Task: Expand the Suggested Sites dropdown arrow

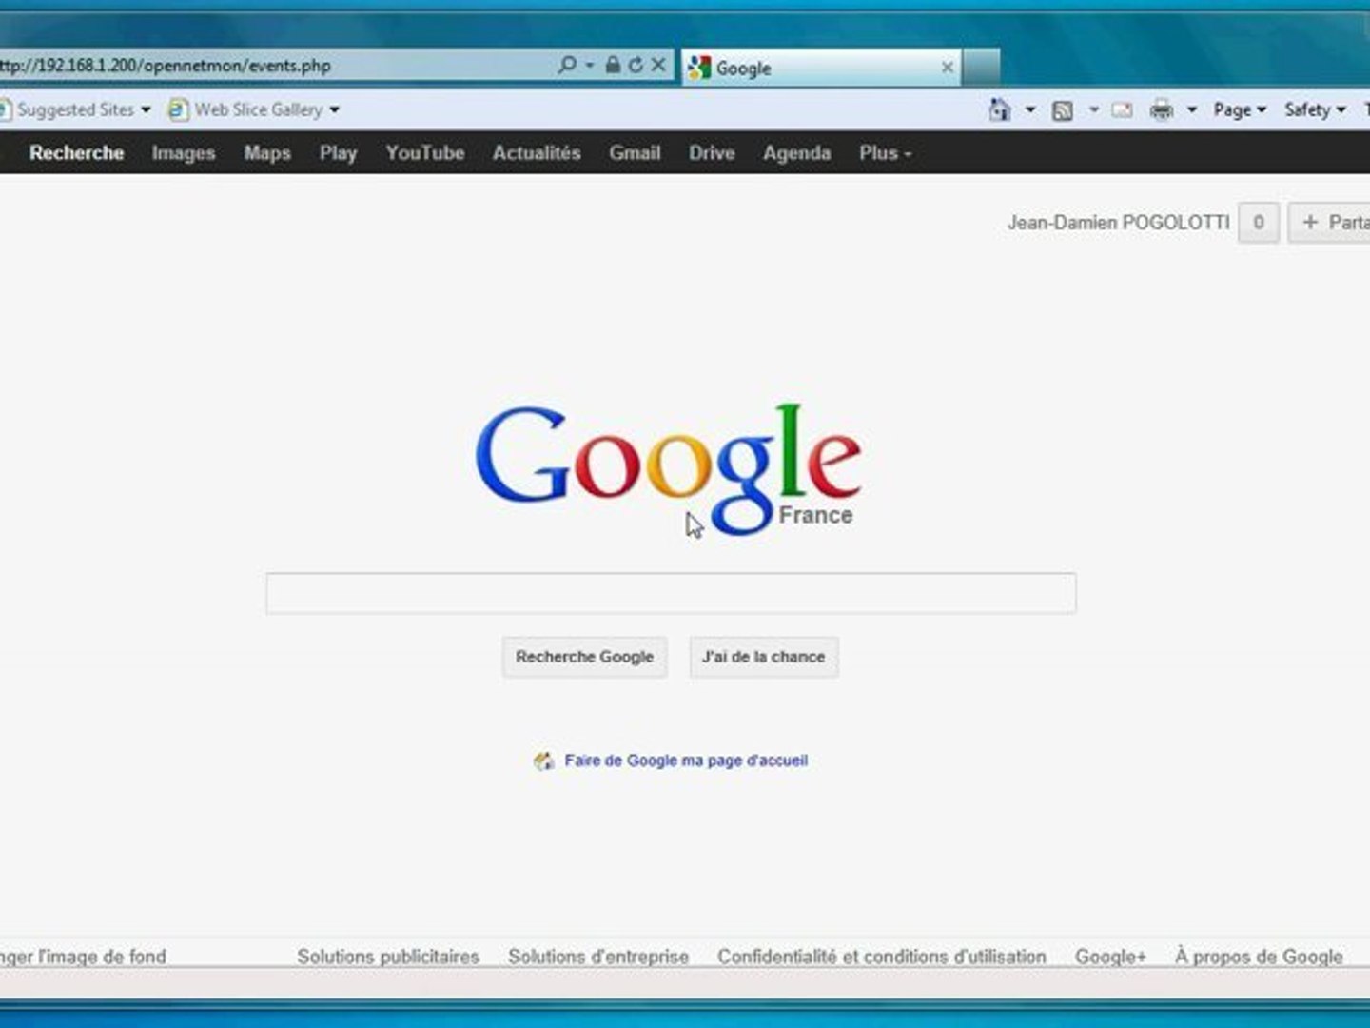Action: pos(146,109)
